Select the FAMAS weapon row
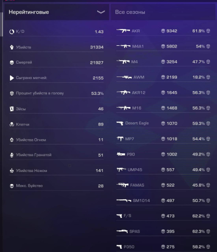The image size is (217, 252). 163,185
